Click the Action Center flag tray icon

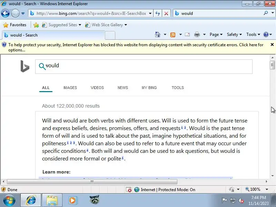(224, 200)
